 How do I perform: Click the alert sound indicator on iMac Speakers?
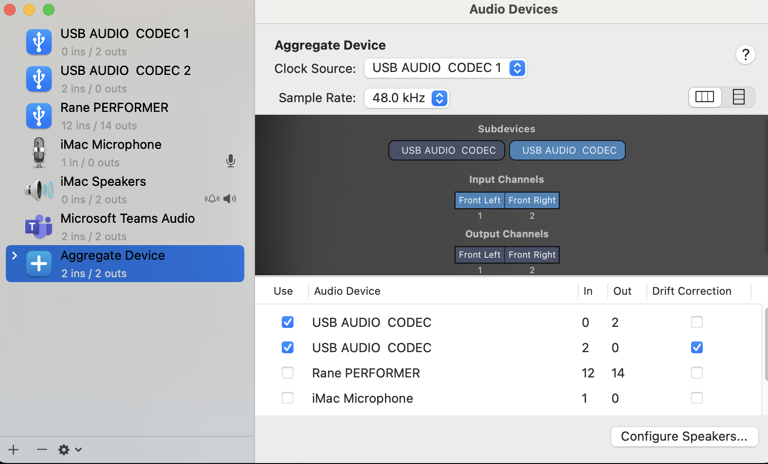(212, 199)
